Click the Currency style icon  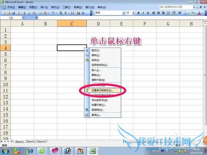point(174,13)
